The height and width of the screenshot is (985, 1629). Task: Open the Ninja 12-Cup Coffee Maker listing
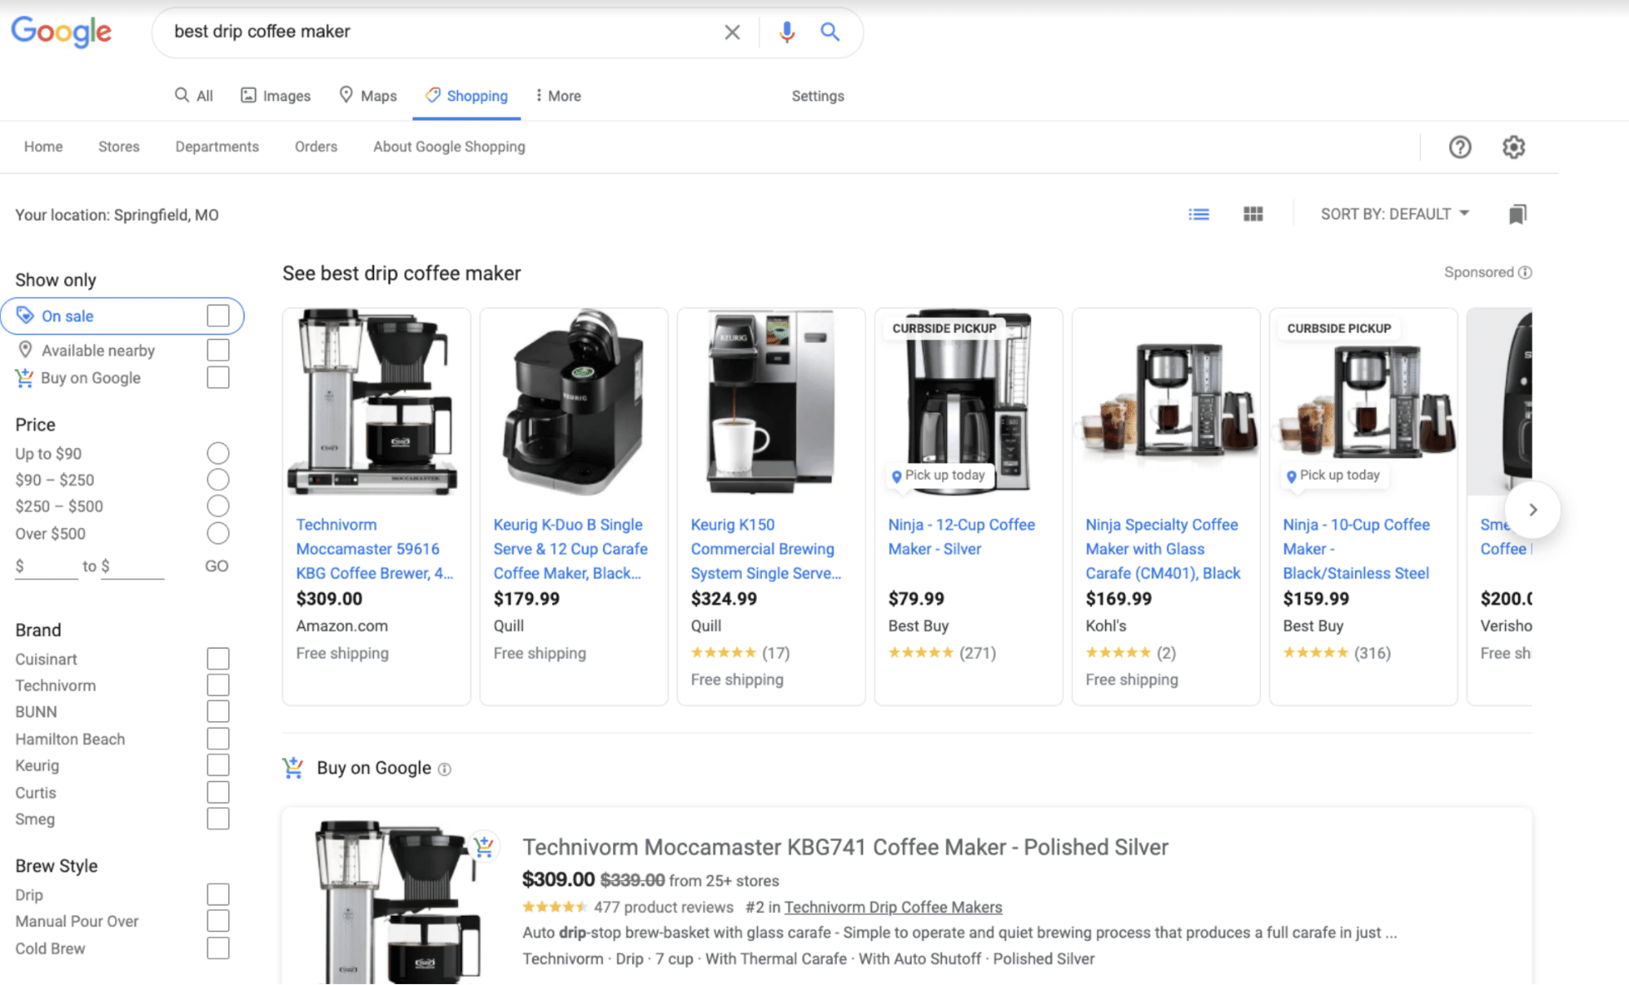pos(962,536)
